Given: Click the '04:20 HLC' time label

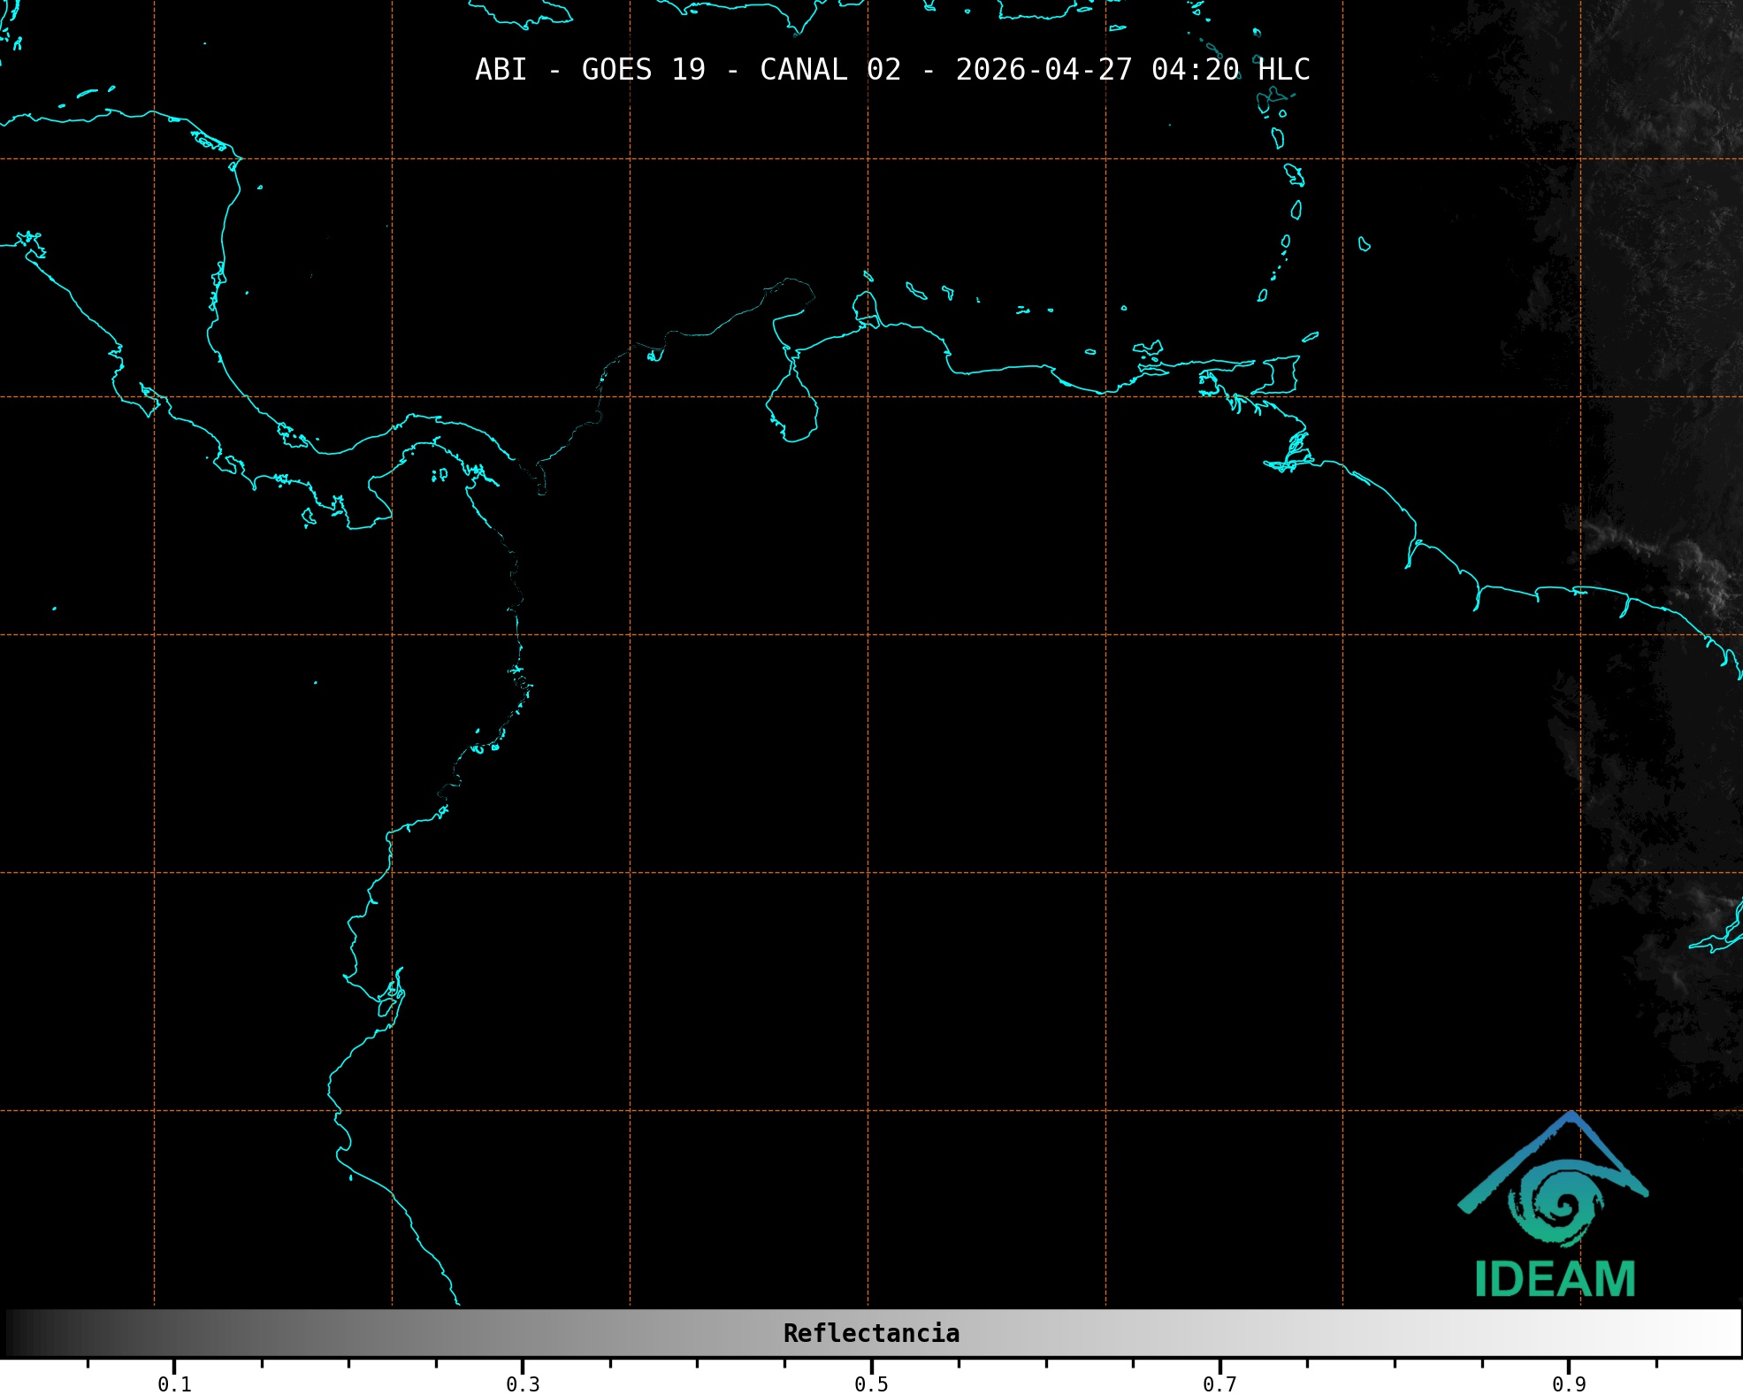Looking at the screenshot, I should (x=1230, y=70).
